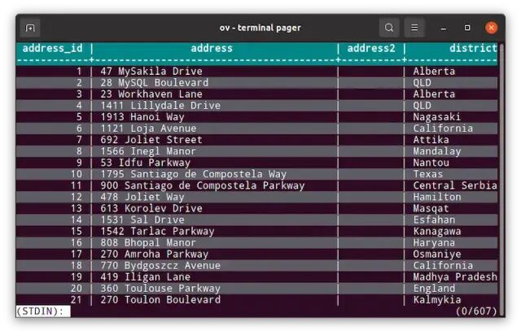Image resolution: width=521 pixels, height=335 pixels.
Task: Click the address_id column header
Action: click(x=52, y=49)
